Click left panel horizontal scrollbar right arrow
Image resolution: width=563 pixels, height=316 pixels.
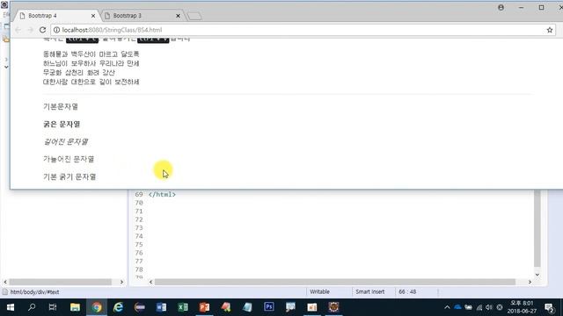click(x=121, y=282)
